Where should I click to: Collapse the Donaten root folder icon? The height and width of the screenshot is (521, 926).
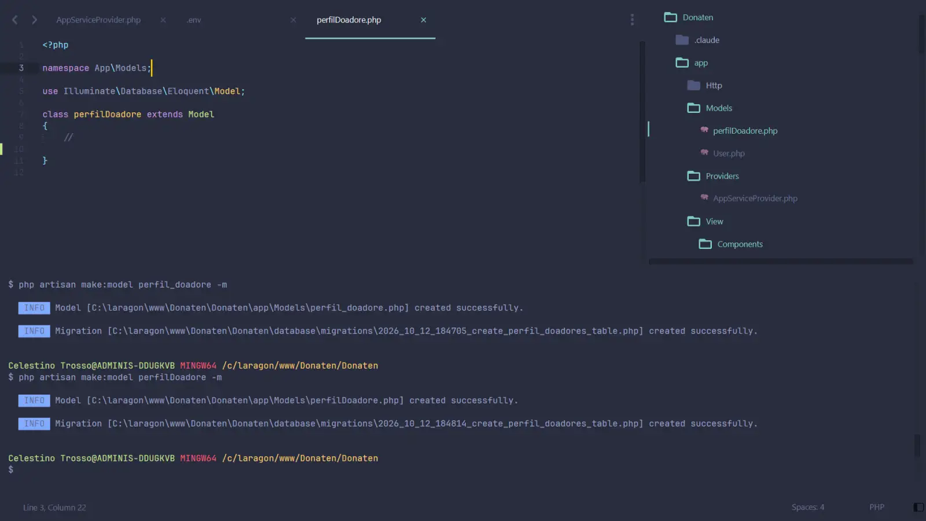coord(670,17)
